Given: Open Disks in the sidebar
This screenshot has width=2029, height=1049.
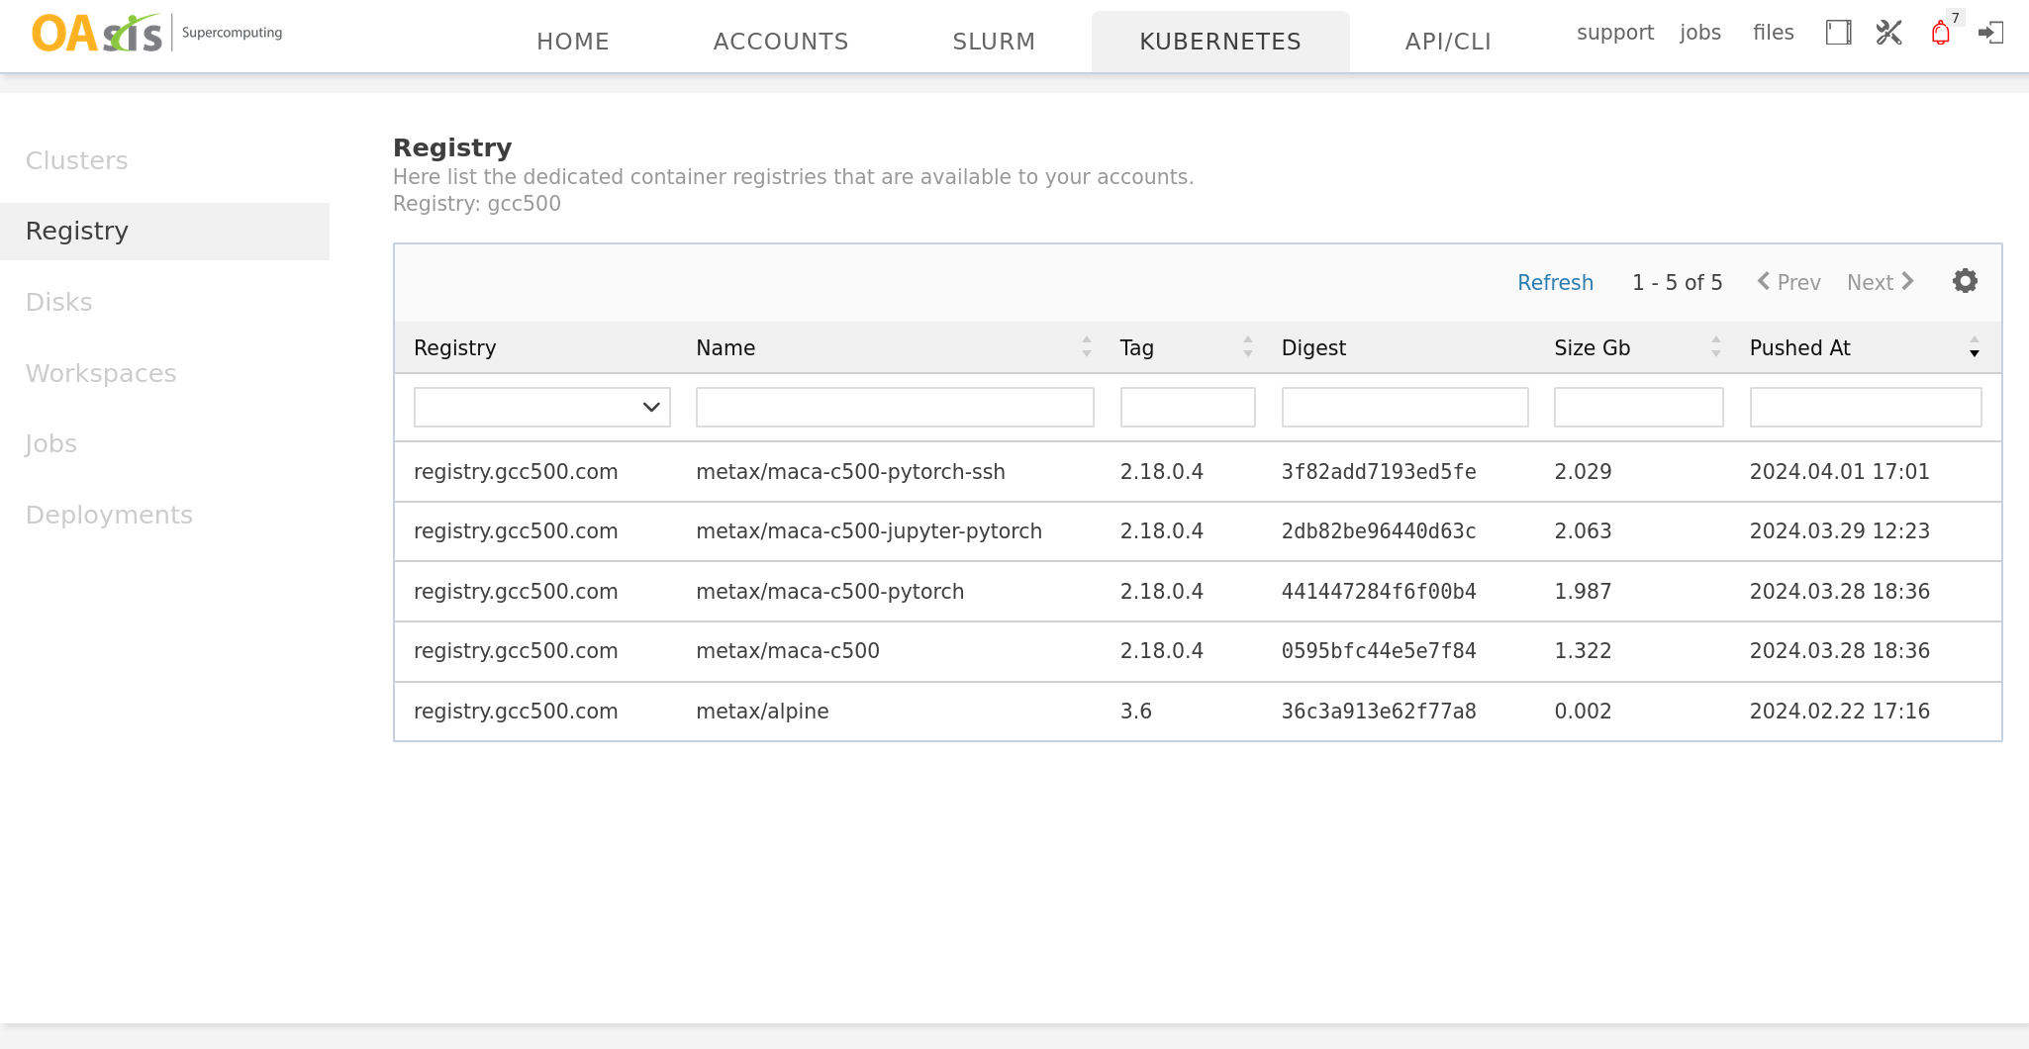Looking at the screenshot, I should point(59,302).
